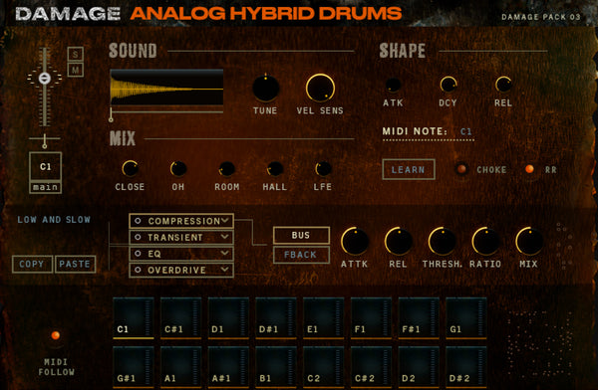Expand the TRANSIENT dropdown arrow

point(225,237)
